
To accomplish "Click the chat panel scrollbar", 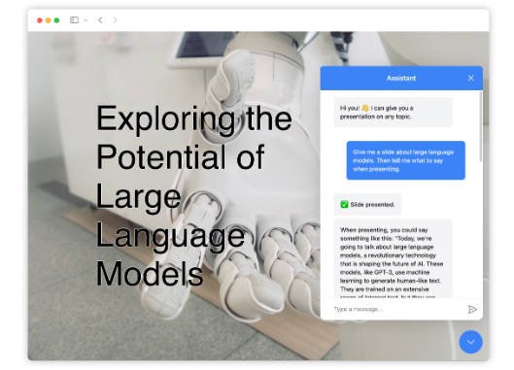I will 481,126.
